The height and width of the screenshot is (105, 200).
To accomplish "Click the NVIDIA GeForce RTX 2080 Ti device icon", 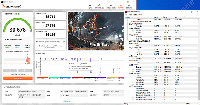I will (130, 41).
